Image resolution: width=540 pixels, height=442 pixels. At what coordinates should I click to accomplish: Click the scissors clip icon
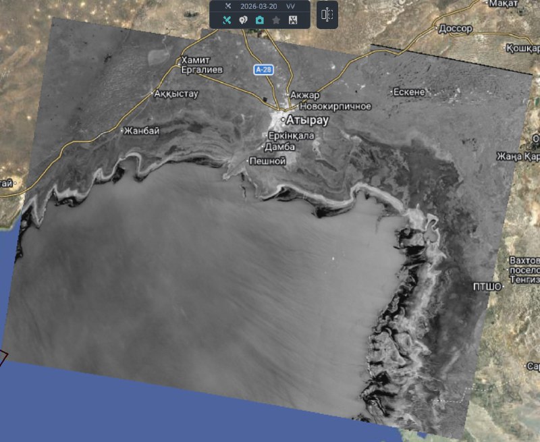292,20
